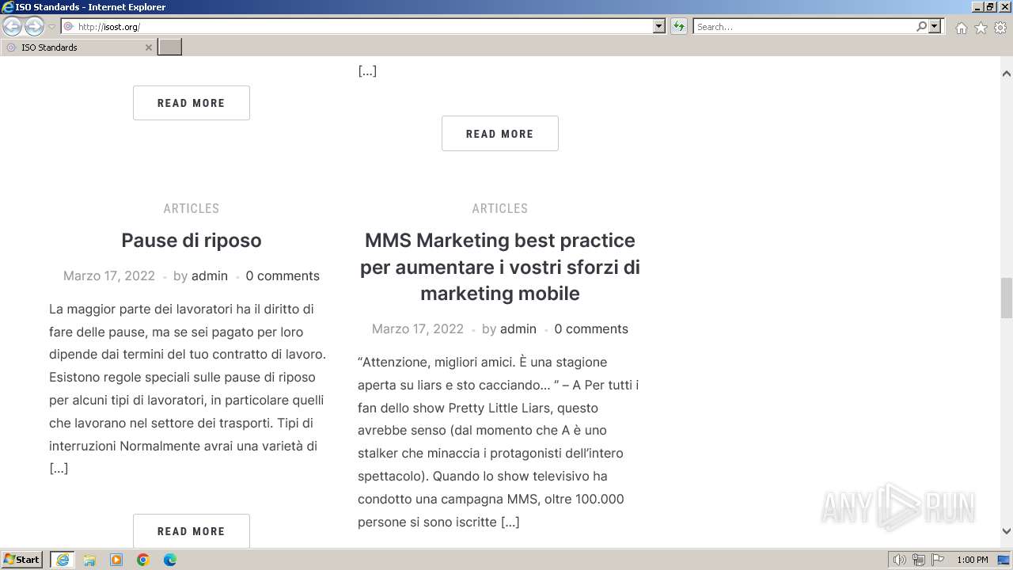The height and width of the screenshot is (570, 1013).
Task: Open the recent pages history dropdown
Action: 51,27
